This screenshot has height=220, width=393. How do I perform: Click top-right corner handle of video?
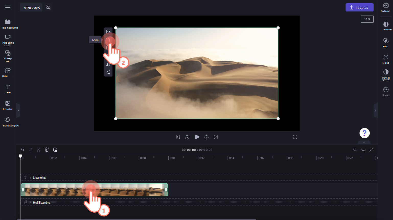278,28
